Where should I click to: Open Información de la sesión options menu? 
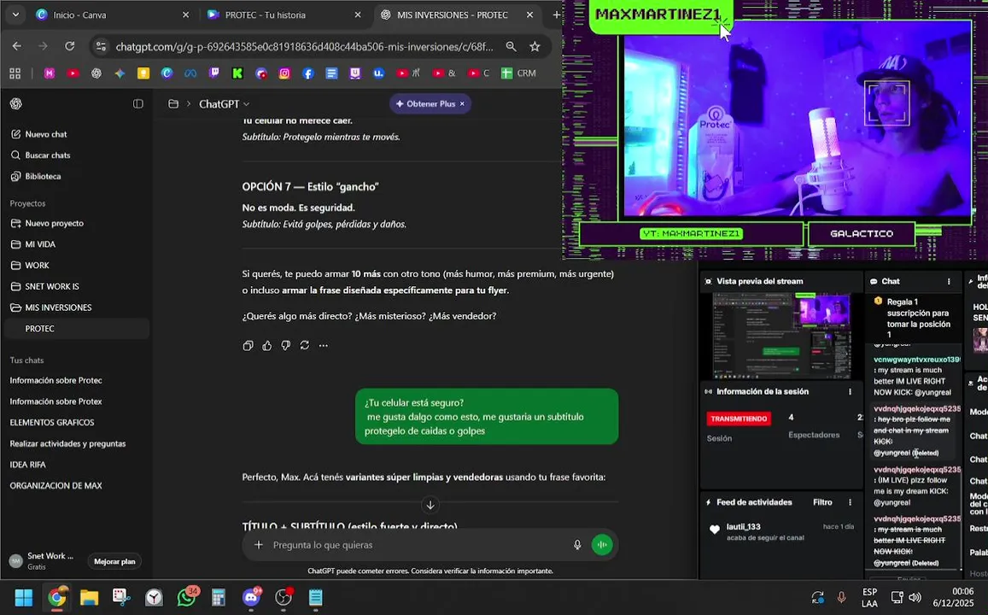(x=850, y=391)
